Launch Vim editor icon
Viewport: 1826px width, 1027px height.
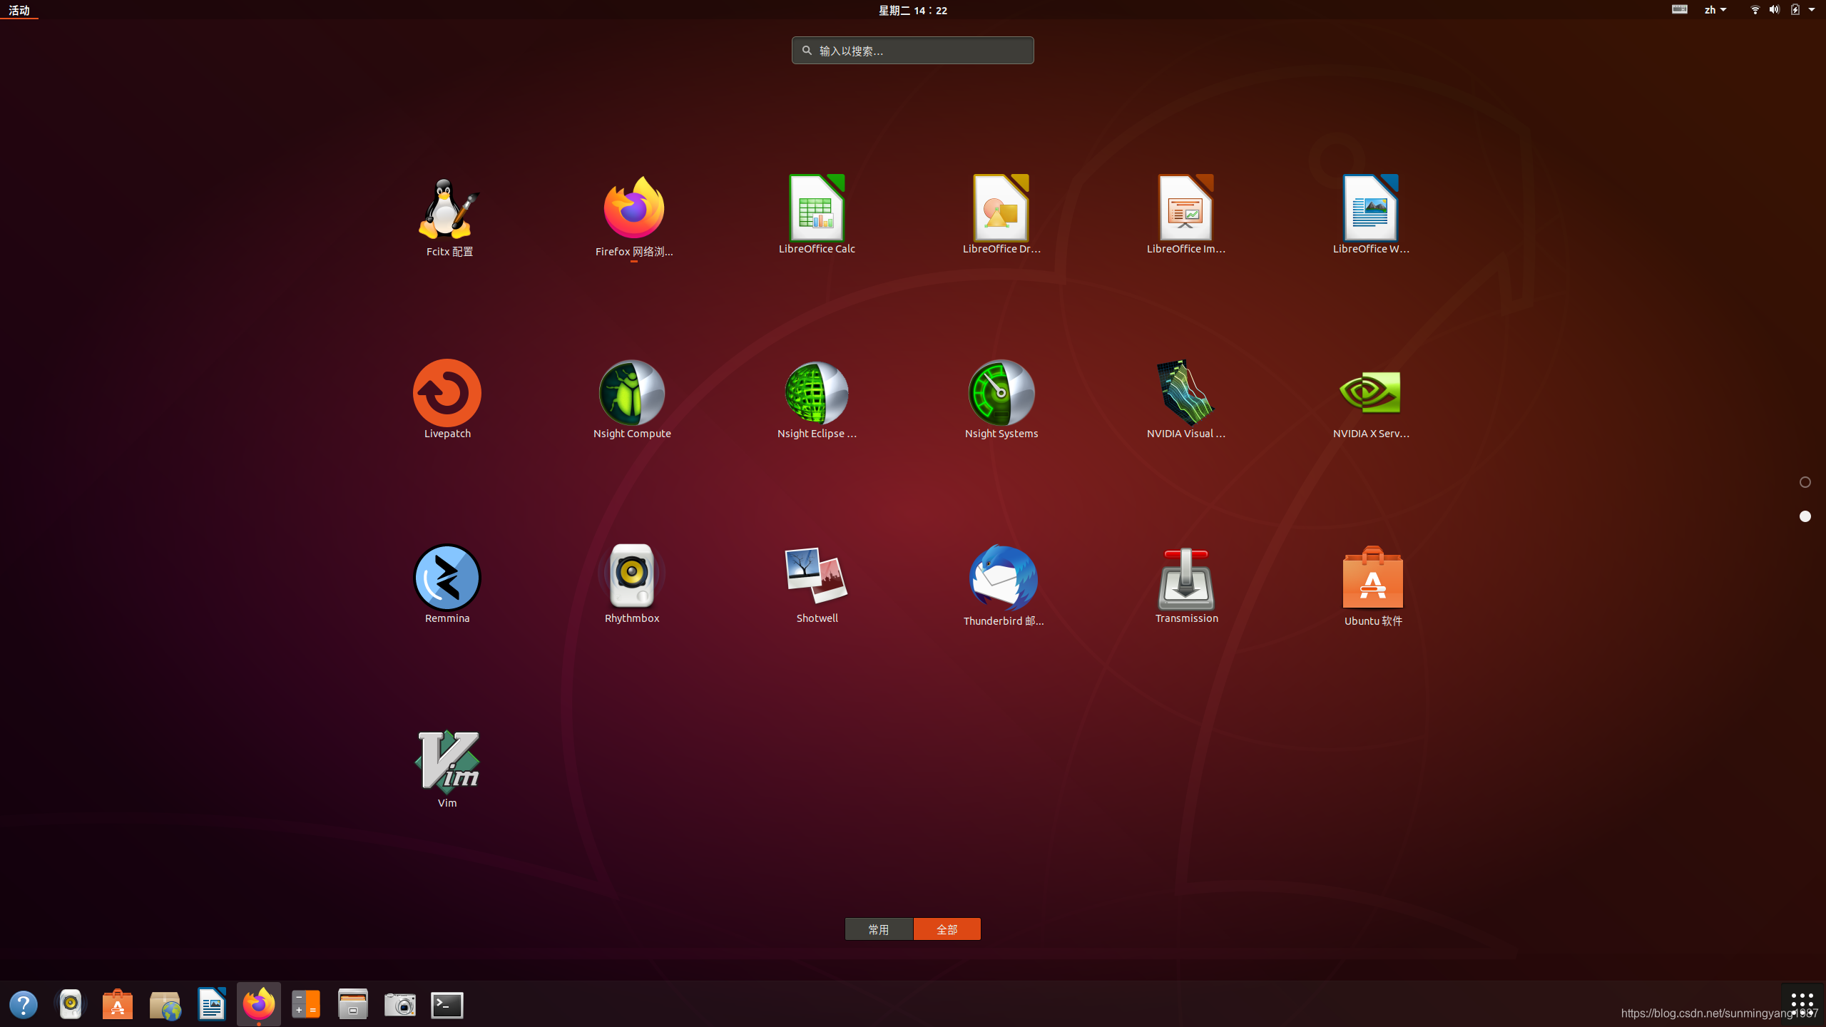[447, 762]
